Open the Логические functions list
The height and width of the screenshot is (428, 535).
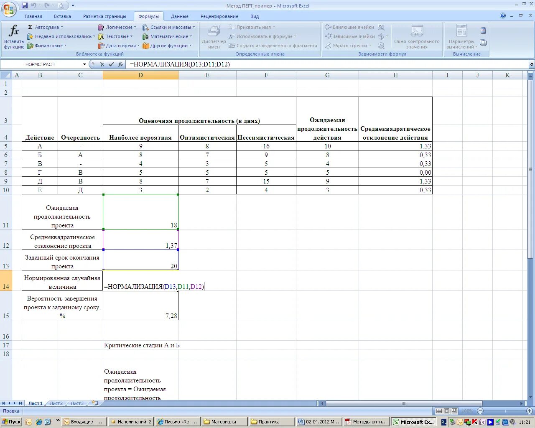tap(117, 27)
